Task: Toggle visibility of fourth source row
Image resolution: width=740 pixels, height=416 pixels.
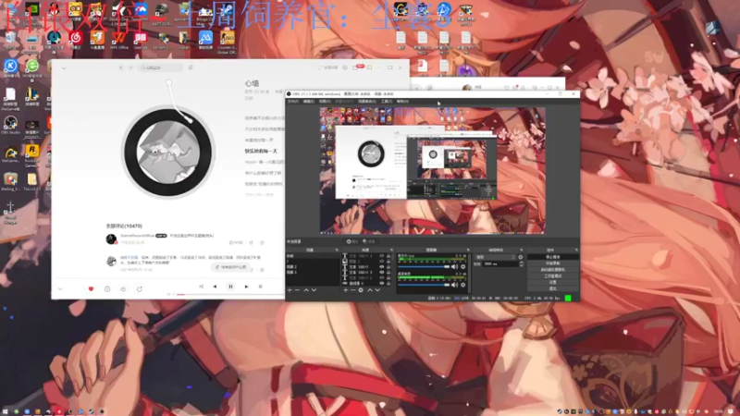Action: pos(382,272)
